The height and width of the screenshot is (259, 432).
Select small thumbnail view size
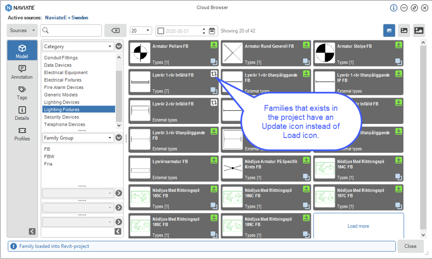click(x=389, y=30)
